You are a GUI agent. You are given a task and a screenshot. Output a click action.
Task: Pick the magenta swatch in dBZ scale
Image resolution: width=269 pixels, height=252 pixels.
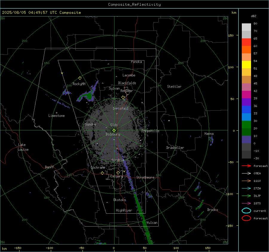pos(246,94)
